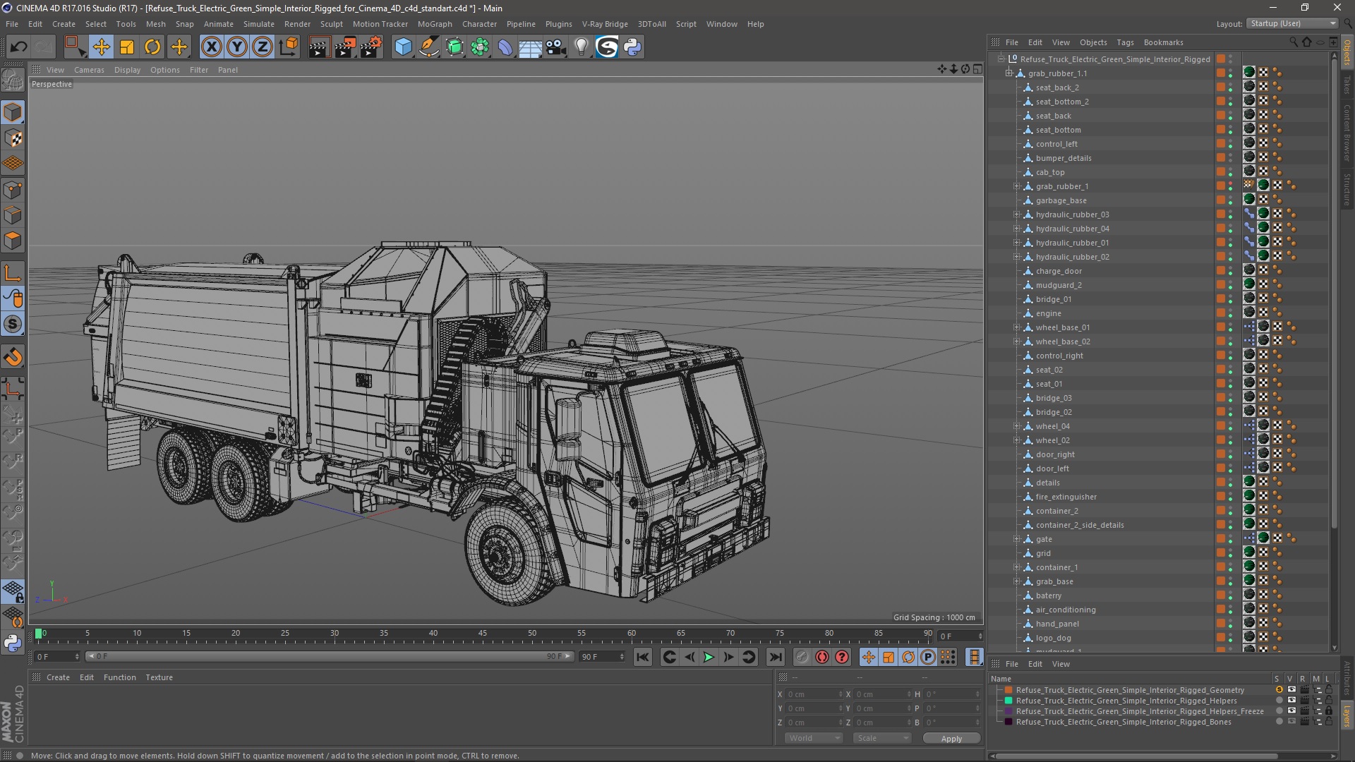
Task: Toggle visibility dots for gate object
Action: coord(1231,539)
